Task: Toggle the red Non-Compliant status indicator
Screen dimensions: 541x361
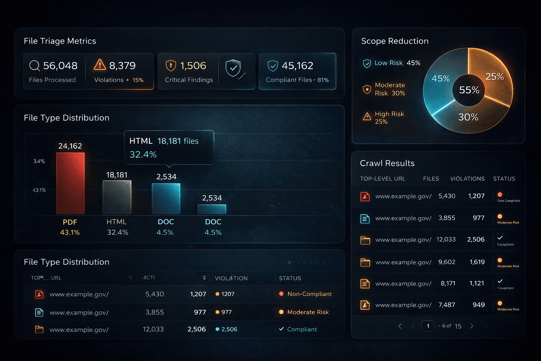Action: click(x=281, y=294)
